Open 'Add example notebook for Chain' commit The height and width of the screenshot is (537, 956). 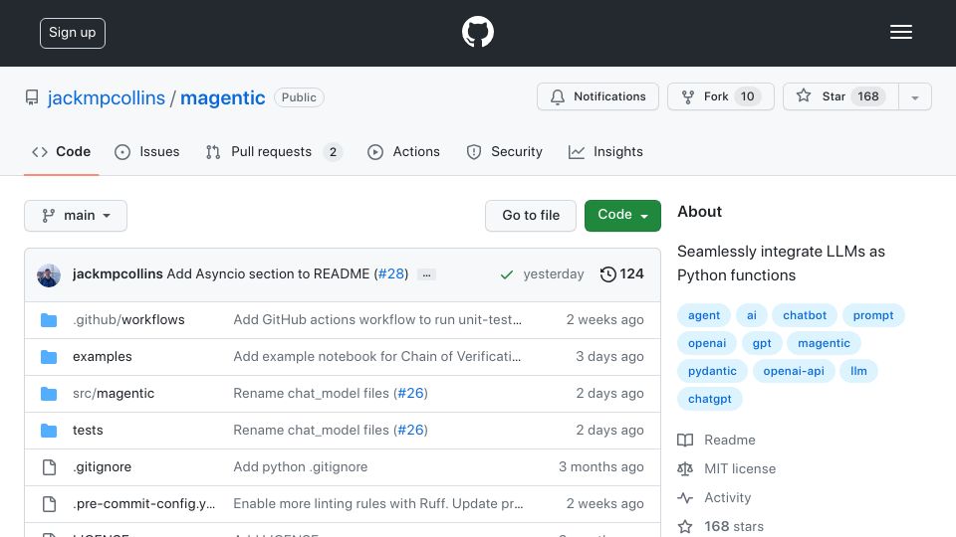point(377,357)
